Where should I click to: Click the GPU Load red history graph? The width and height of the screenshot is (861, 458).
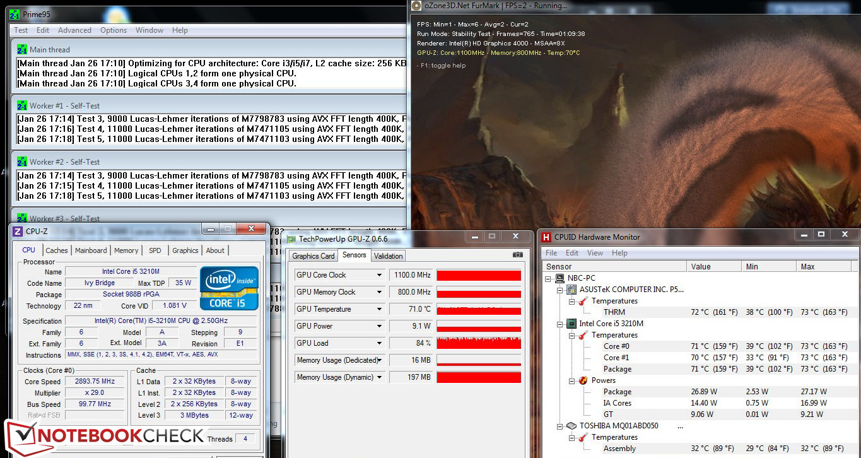click(479, 343)
